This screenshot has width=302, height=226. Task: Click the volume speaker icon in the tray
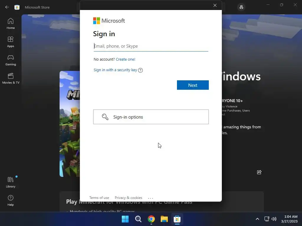274,219
